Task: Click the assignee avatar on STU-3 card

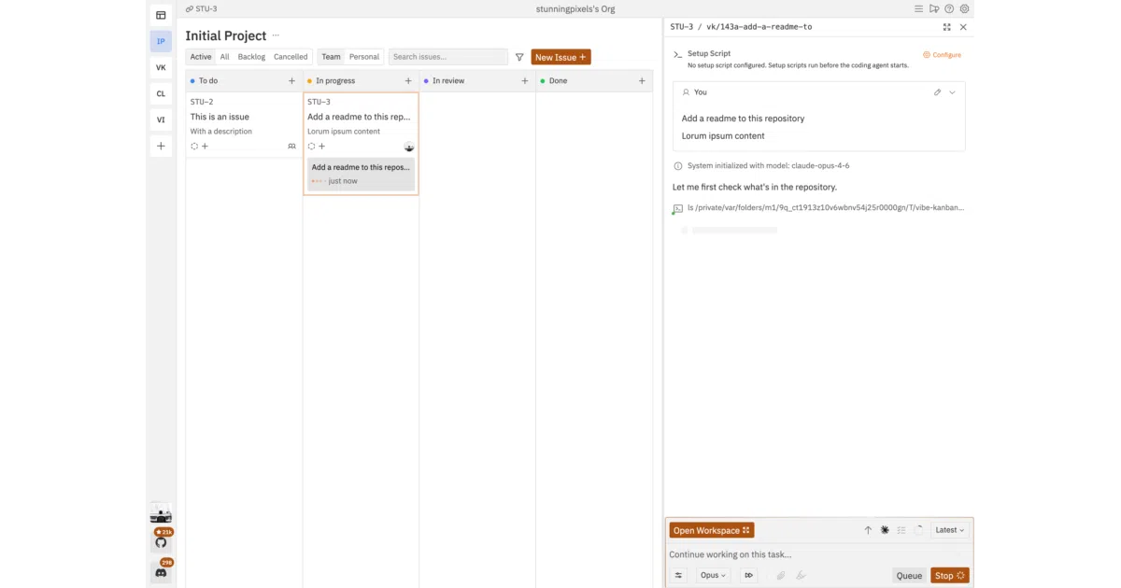Action: pyautogui.click(x=409, y=147)
